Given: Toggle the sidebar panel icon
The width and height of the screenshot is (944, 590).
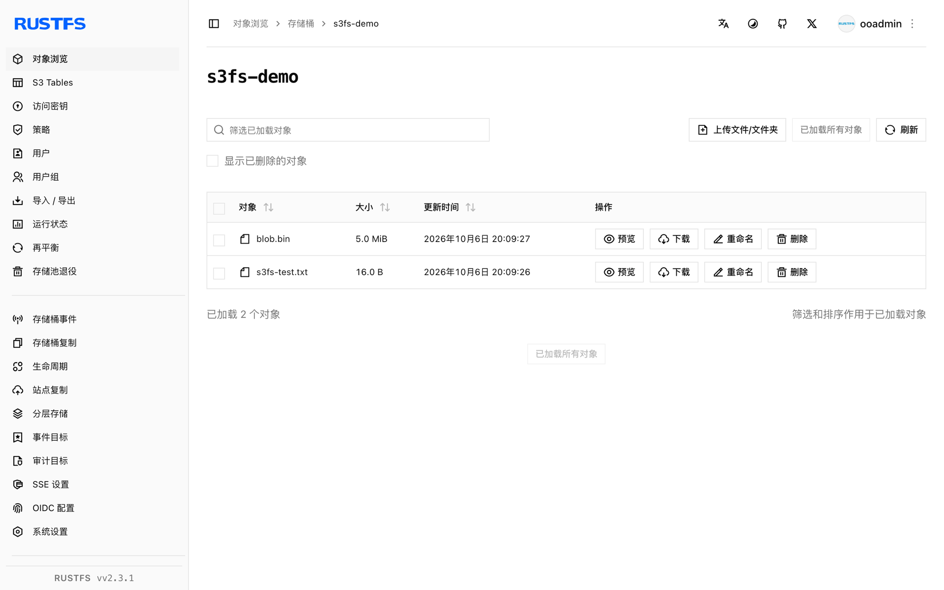Looking at the screenshot, I should coord(214,24).
